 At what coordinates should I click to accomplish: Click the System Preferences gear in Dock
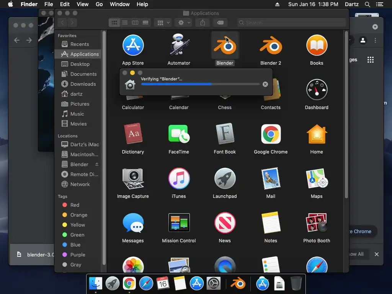click(x=214, y=284)
